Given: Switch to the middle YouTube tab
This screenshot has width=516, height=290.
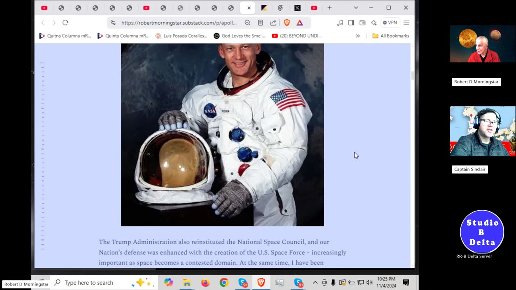Looking at the screenshot, I should click(x=146, y=8).
